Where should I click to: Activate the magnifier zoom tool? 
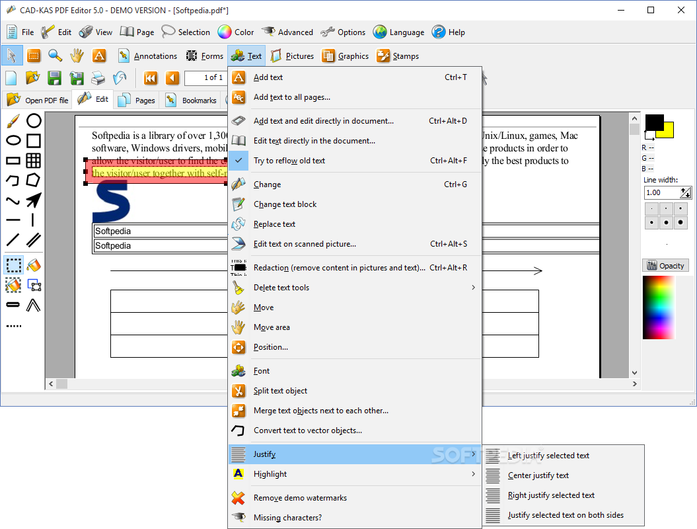(x=55, y=56)
